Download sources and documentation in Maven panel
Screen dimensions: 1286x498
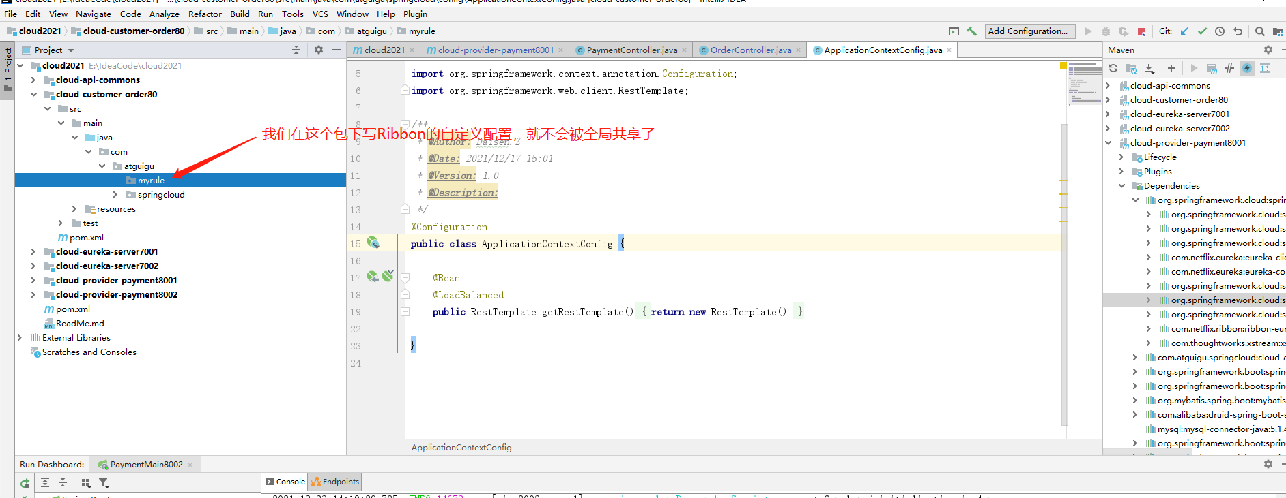1149,68
